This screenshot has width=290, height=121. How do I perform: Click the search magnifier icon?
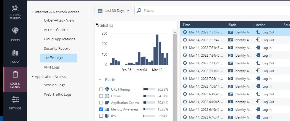pos(139,11)
